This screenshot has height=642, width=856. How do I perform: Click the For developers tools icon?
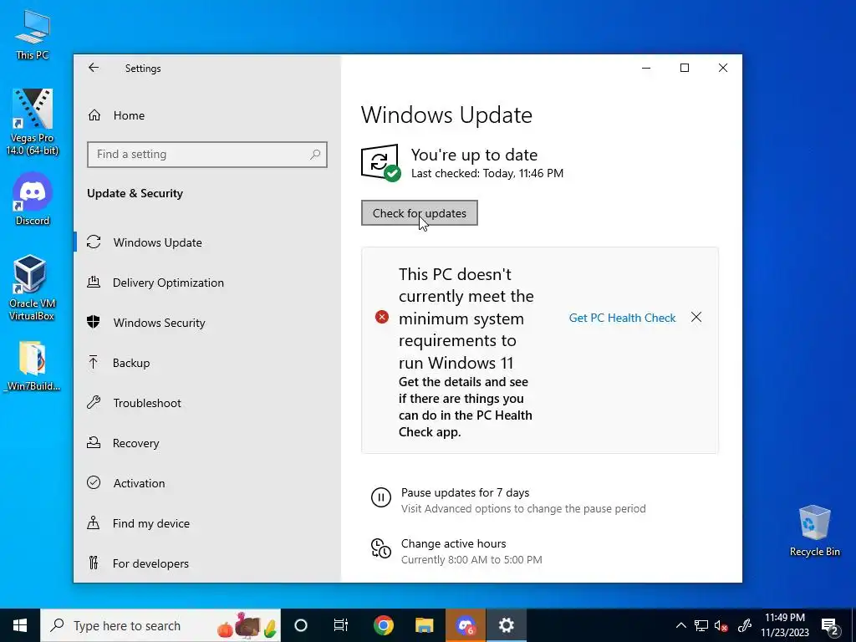[x=94, y=563]
